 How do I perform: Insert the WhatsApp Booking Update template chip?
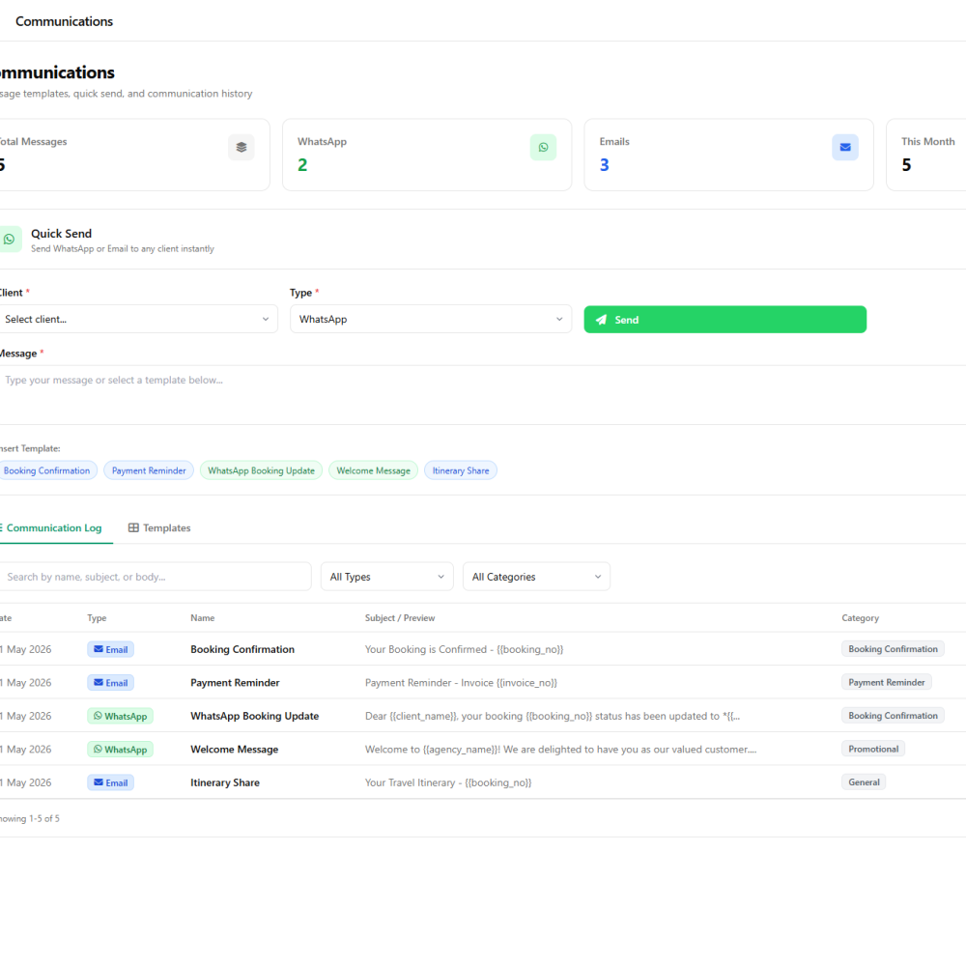[x=261, y=470]
